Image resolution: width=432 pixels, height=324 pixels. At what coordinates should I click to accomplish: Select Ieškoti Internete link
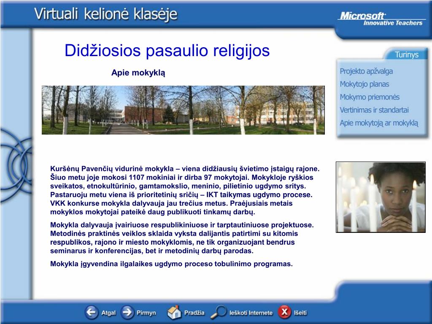pos(251,313)
